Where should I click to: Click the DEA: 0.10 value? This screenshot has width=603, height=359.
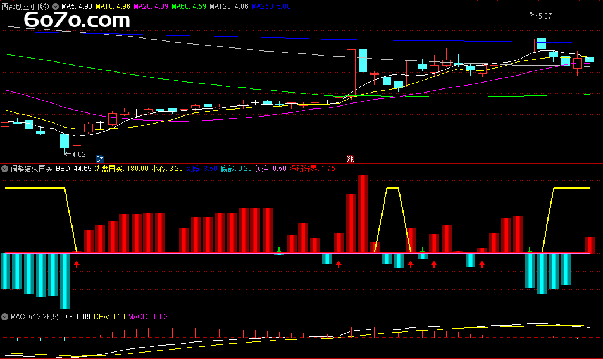pos(109,317)
